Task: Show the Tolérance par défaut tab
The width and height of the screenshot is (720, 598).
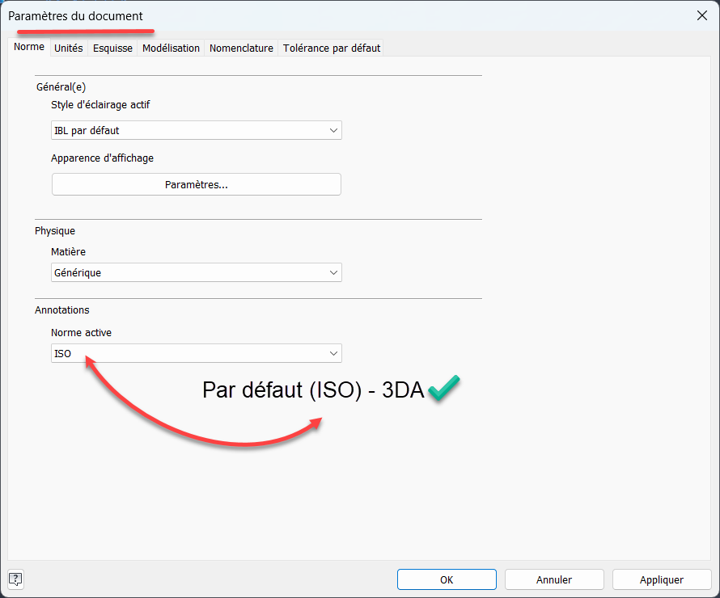Action: [x=332, y=48]
